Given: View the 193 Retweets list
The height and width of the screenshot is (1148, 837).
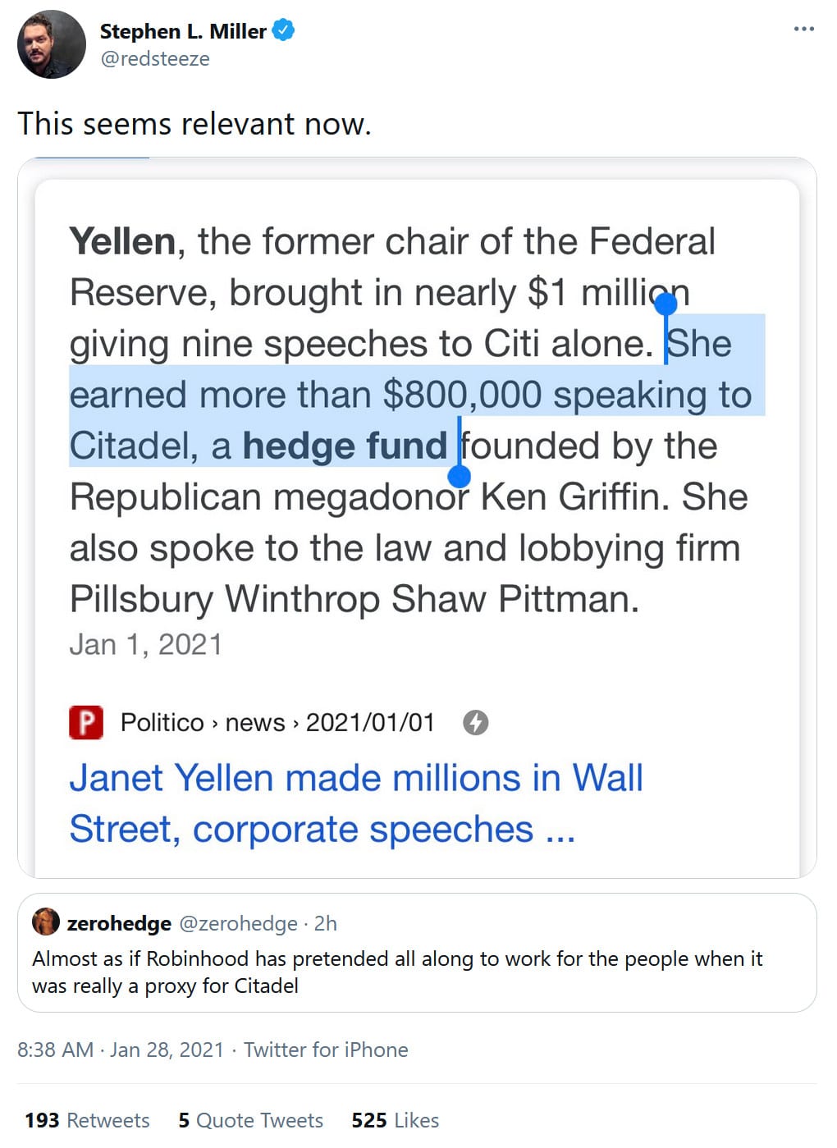Looking at the screenshot, I should [x=87, y=1120].
